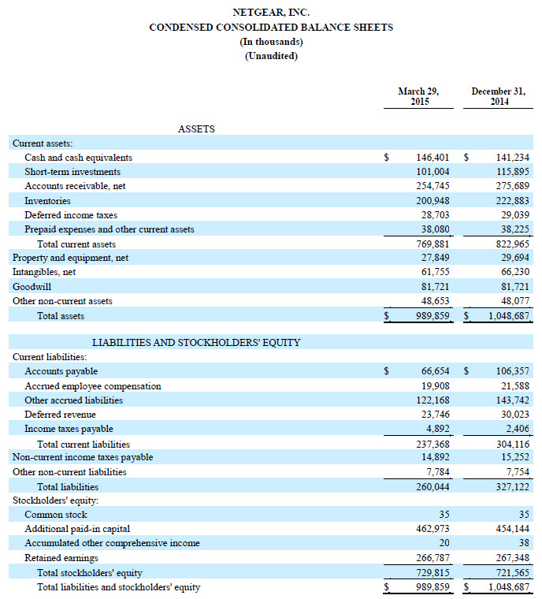Image resolution: width=542 pixels, height=599 pixels.
Task: Click the Total current liabilities value 304,116
Action: coord(513,445)
